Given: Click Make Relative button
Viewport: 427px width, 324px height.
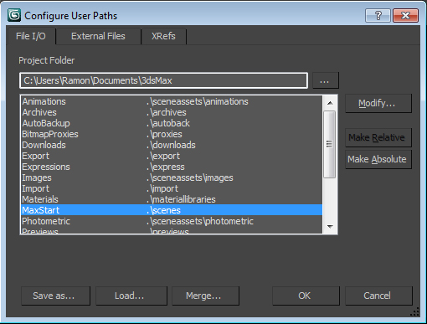Looking at the screenshot, I should pos(378,137).
